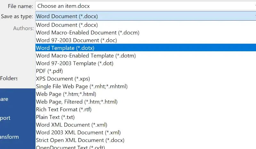This screenshot has height=149, width=256.
Task: Choose PDF (*.pdf) as the file type
Action: coord(49,71)
